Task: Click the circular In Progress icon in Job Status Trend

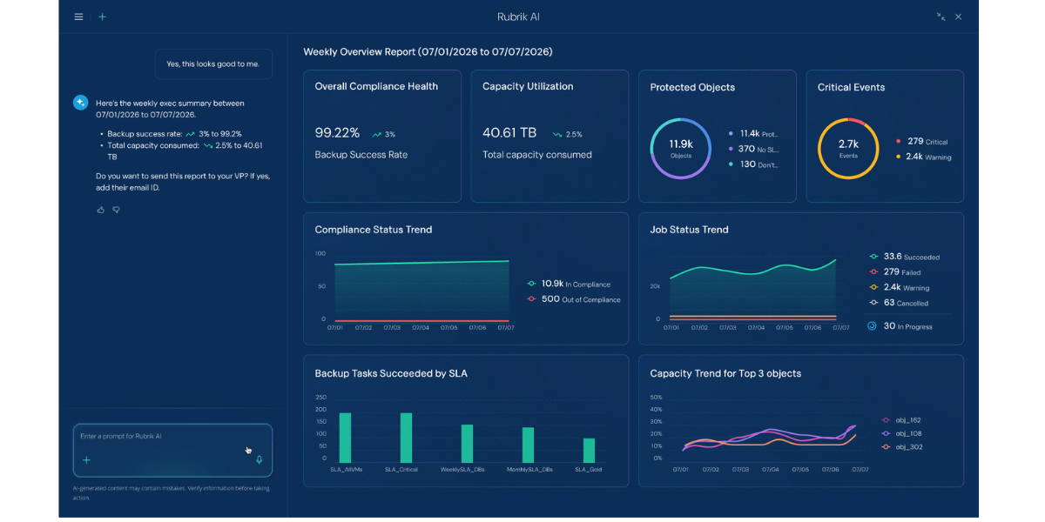Action: click(872, 326)
